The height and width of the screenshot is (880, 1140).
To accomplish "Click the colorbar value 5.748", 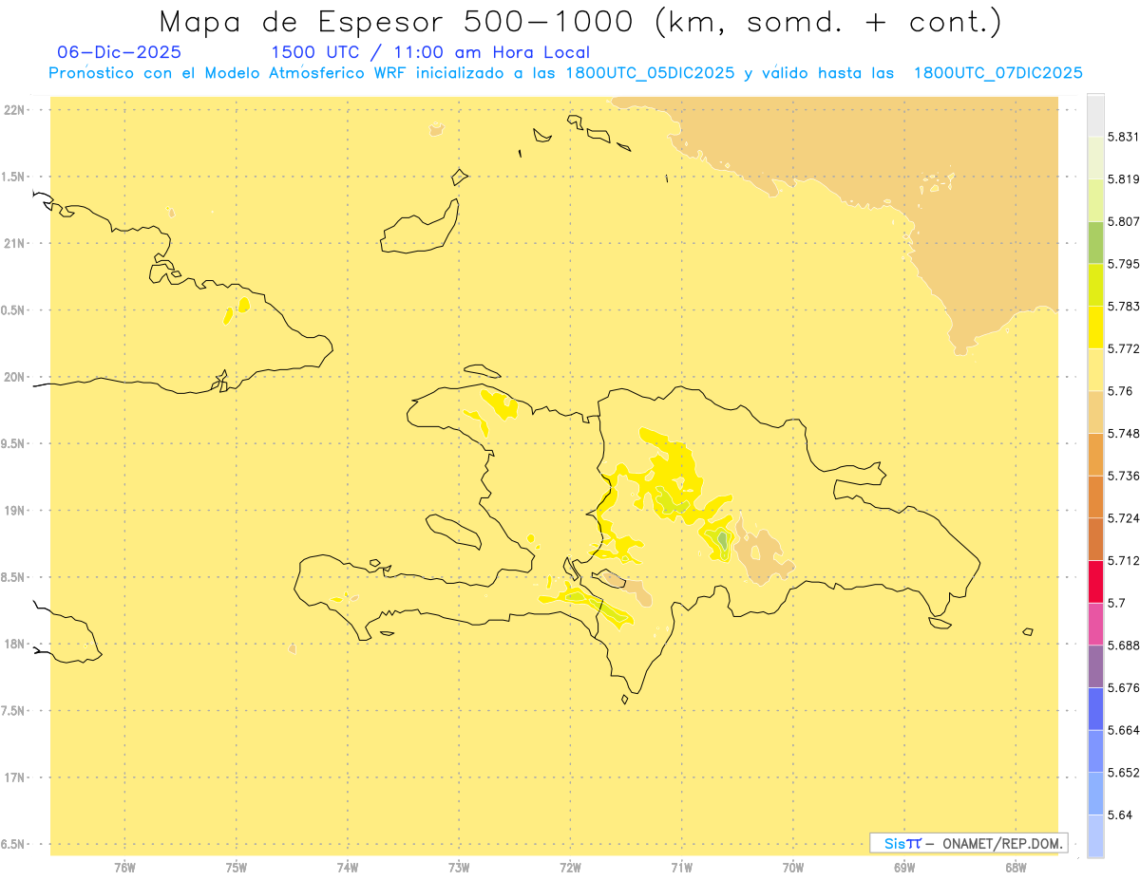I will pos(1124,434).
